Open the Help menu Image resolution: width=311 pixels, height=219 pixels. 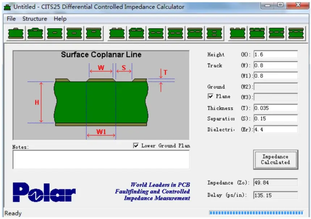pyautogui.click(x=60, y=19)
